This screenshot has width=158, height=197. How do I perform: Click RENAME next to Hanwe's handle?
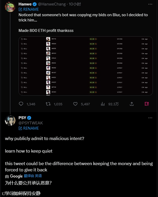coord(28,9)
